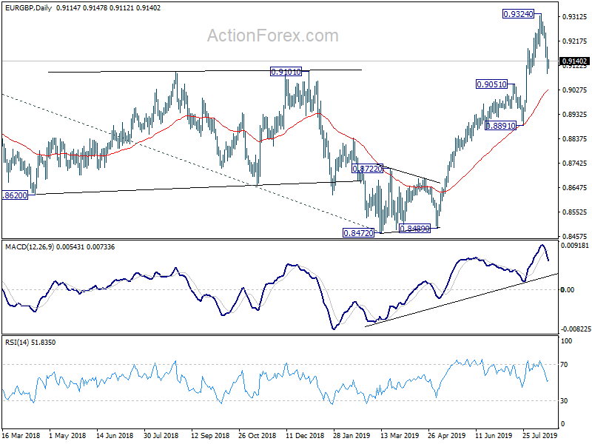Select the 25 Jul 2019 date label
This screenshot has width=592, height=444.
click(x=540, y=436)
